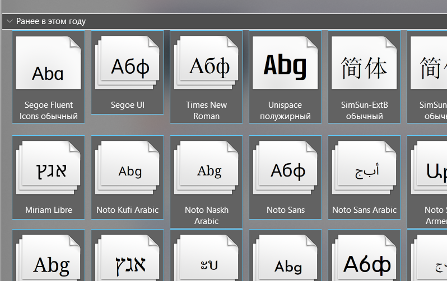
Task: Click the "Noto Sans" font name
Action: [285, 210]
